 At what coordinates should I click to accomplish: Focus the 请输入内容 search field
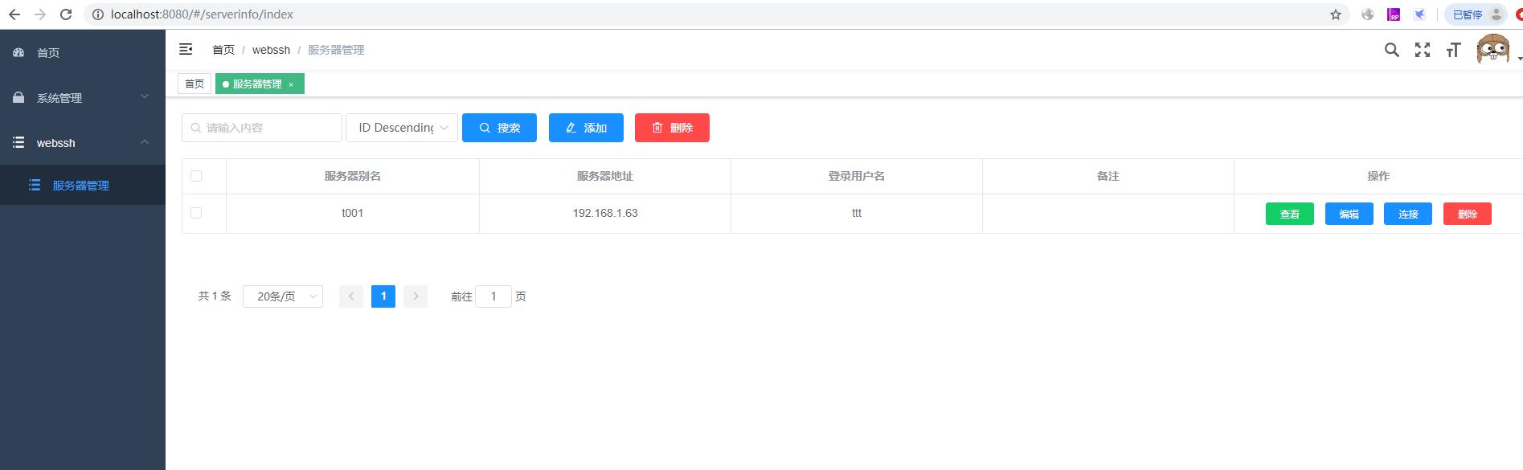tap(262, 128)
